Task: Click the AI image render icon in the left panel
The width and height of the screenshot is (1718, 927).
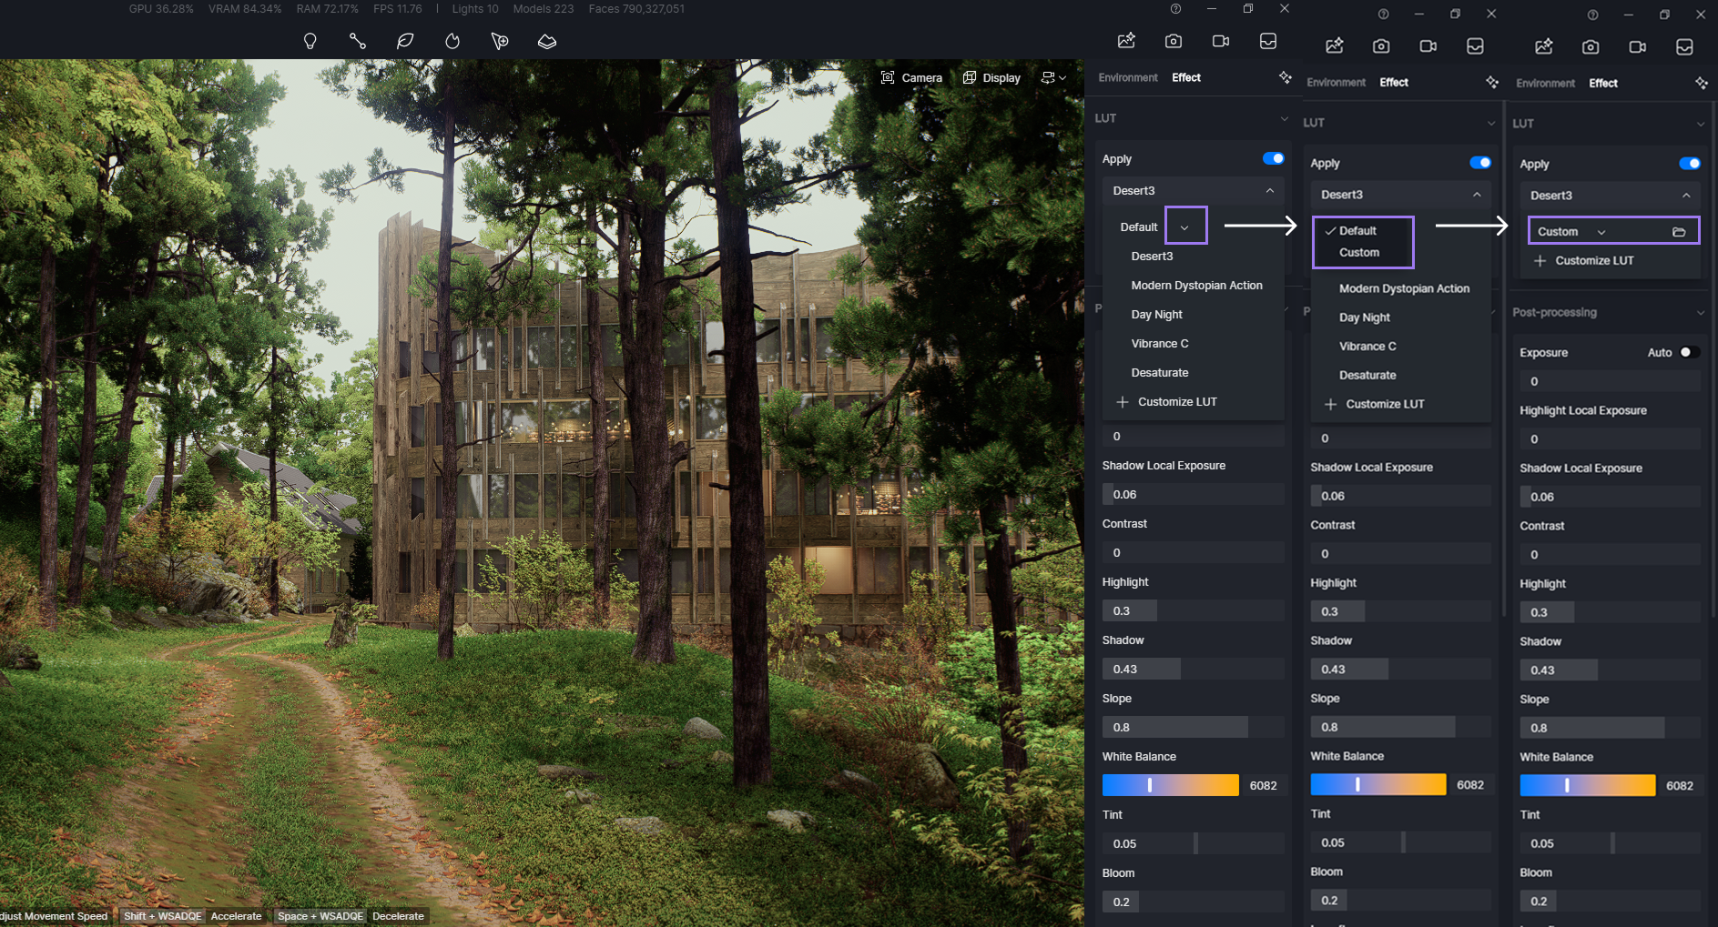Action: click(x=1126, y=41)
